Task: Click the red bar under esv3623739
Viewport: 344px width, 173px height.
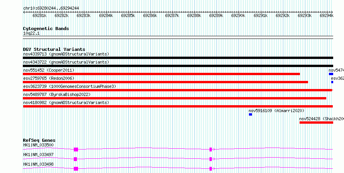Action: (177, 90)
